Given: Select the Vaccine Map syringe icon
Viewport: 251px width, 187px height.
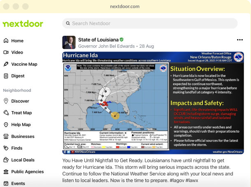Looking at the screenshot, I should (6, 64).
